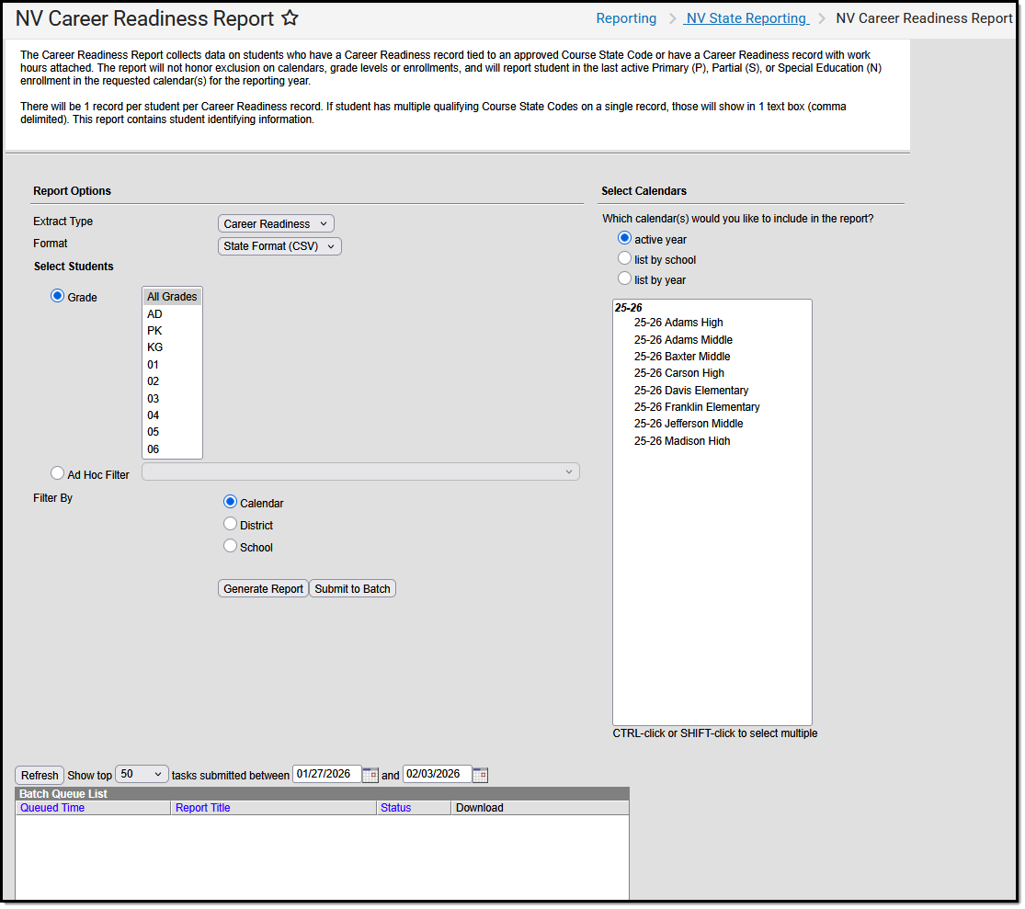The image size is (1025, 909).
Task: Enable the Ad Hoc Filter option
Action: click(x=56, y=472)
